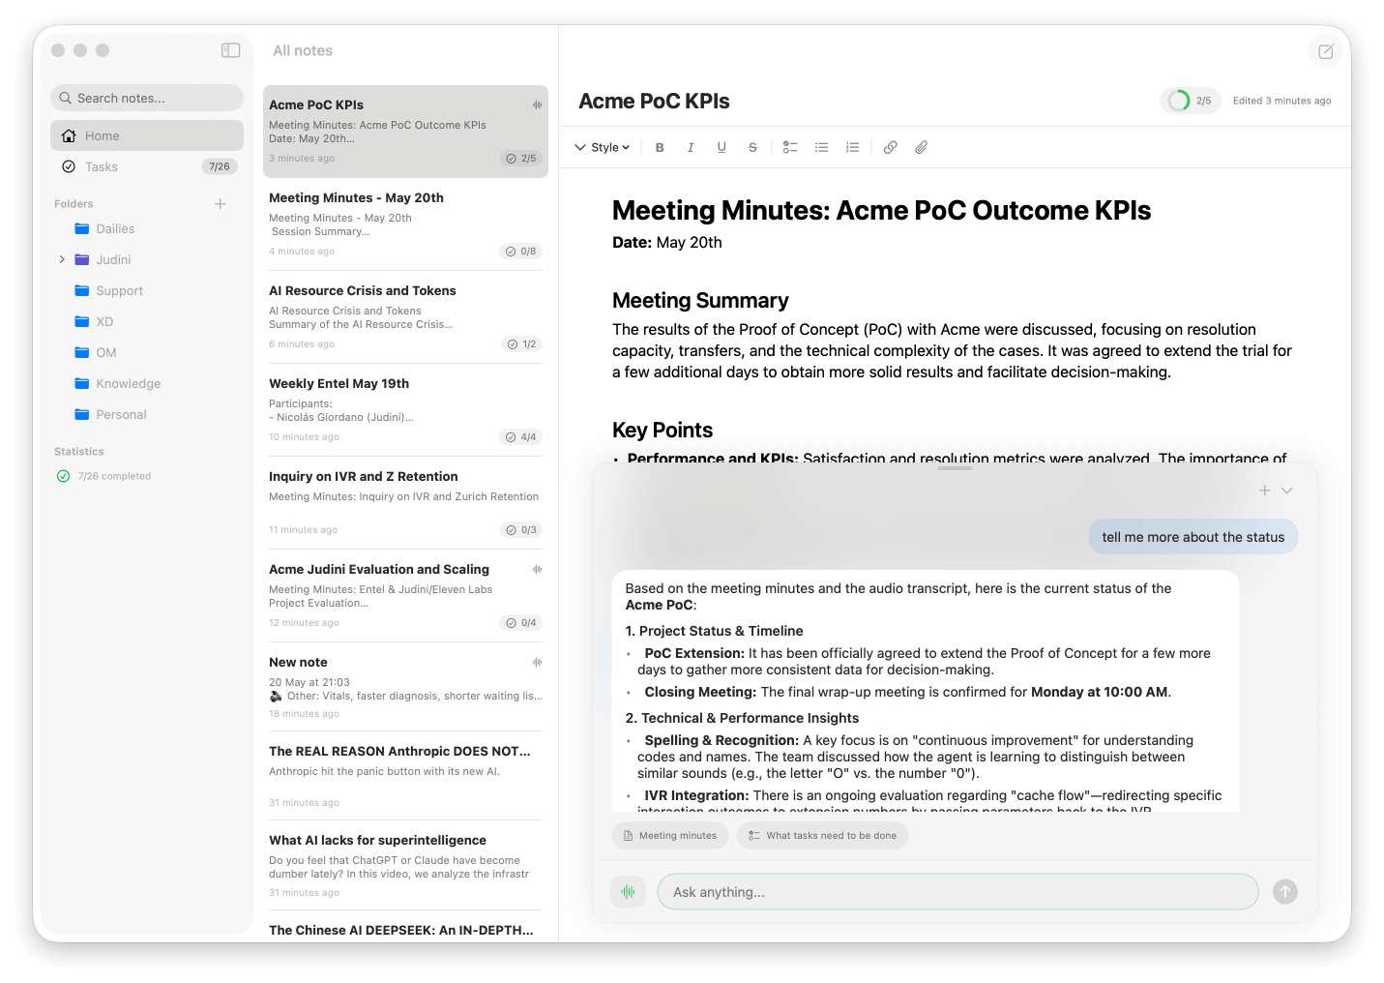Click audio icon on Acme Judini Evaluation note

537,569
